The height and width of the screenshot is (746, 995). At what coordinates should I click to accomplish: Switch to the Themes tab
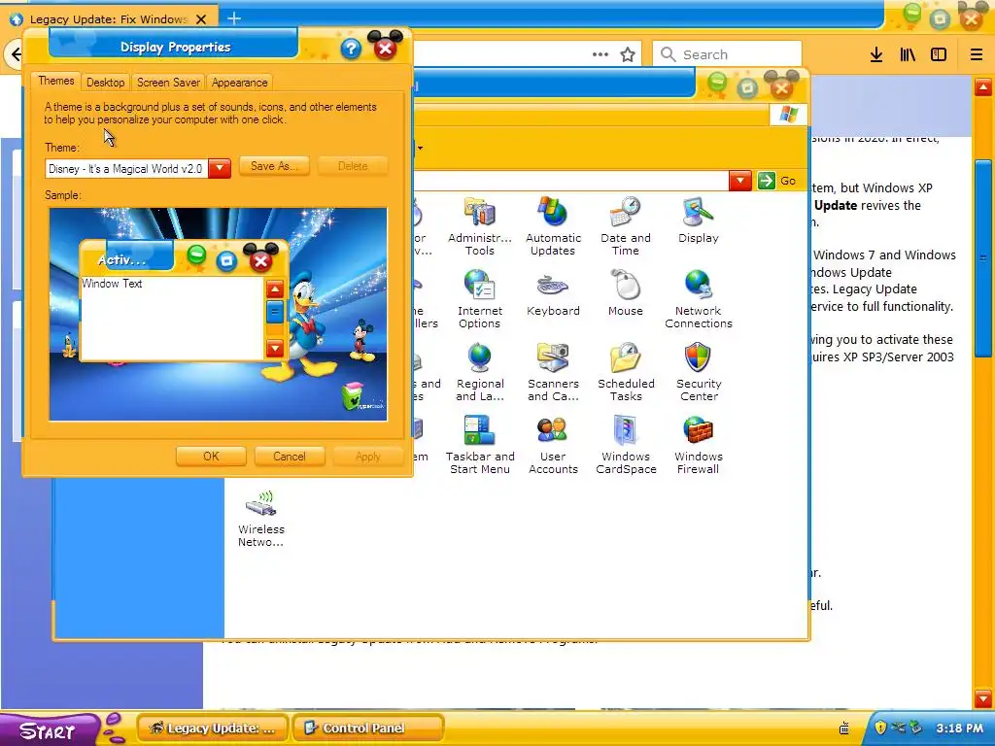(55, 82)
